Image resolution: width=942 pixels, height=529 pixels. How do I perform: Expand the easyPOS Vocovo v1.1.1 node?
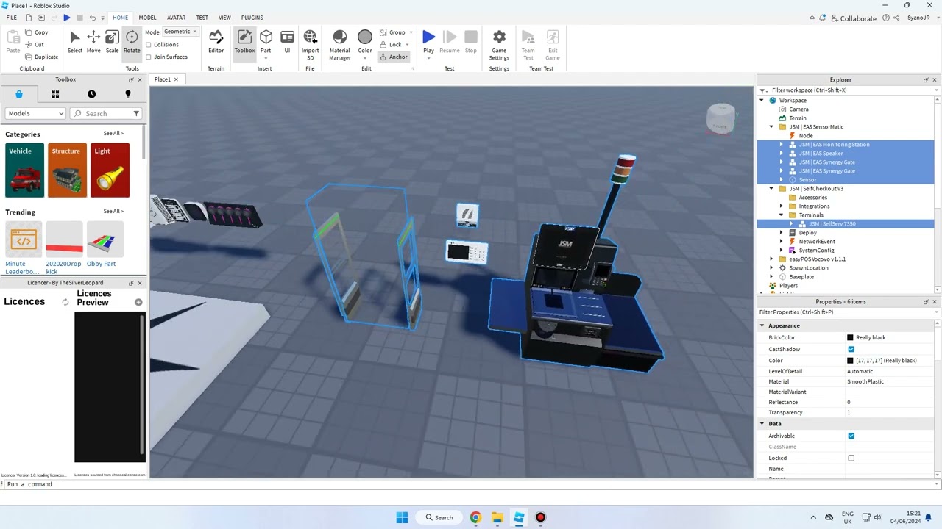[771, 259]
